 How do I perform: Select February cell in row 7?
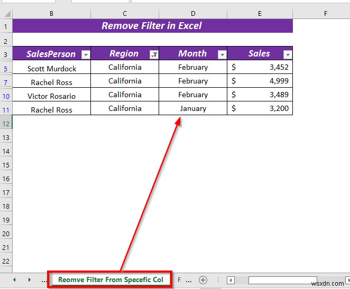(x=193, y=81)
